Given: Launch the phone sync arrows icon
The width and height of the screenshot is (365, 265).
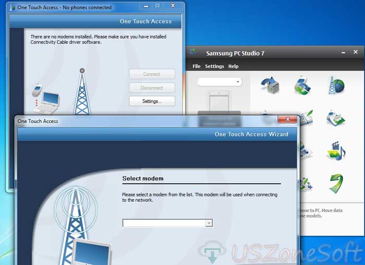Looking at the screenshot, I should 302,85.
